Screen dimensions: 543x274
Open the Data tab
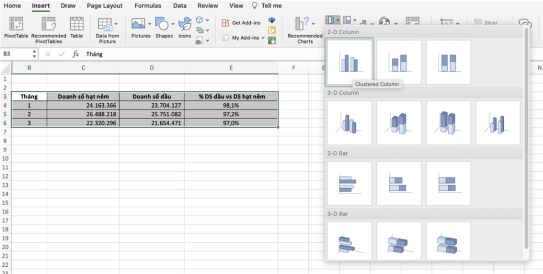(x=180, y=6)
